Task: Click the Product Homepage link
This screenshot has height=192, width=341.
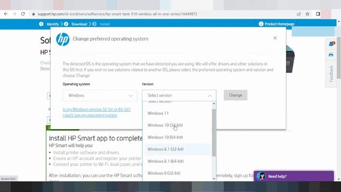Action: point(279,24)
